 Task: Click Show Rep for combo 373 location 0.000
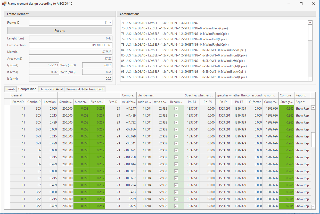click(x=302, y=129)
